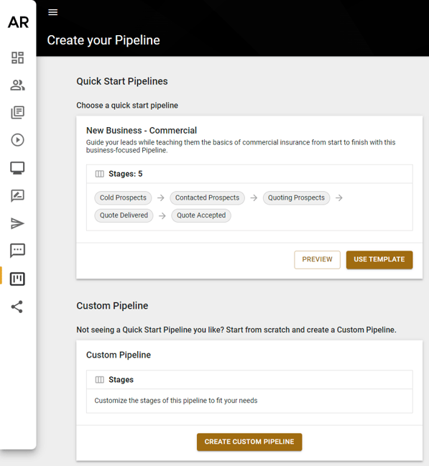Click the columns icon beside Stages: 5
Image resolution: width=429 pixels, height=466 pixels.
99,174
